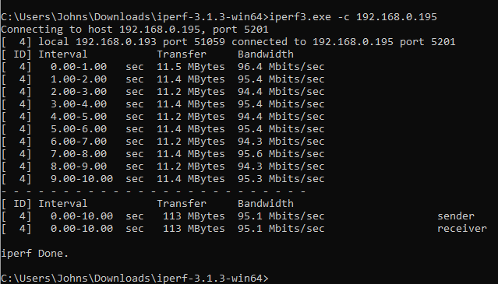Click the 'iperf Done.' message
498x284 pixels.
click(x=35, y=254)
